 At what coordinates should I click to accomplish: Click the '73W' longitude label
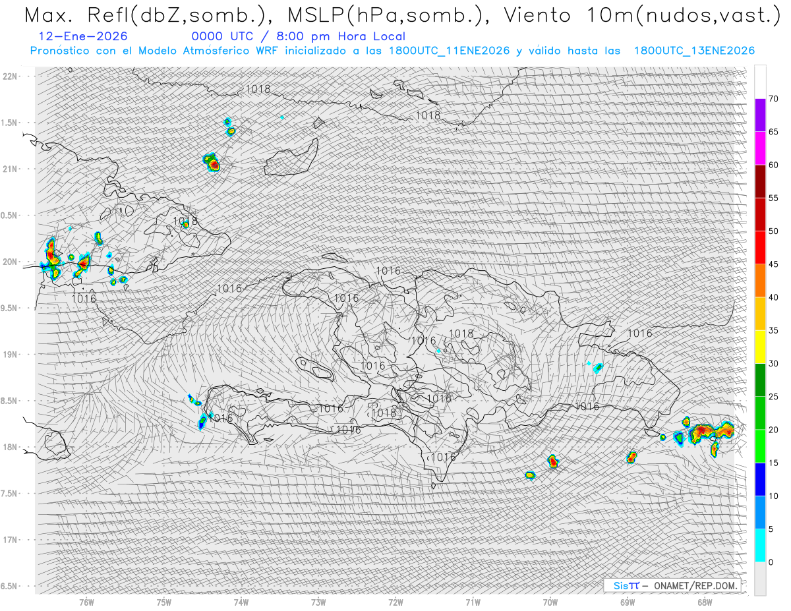(318, 602)
